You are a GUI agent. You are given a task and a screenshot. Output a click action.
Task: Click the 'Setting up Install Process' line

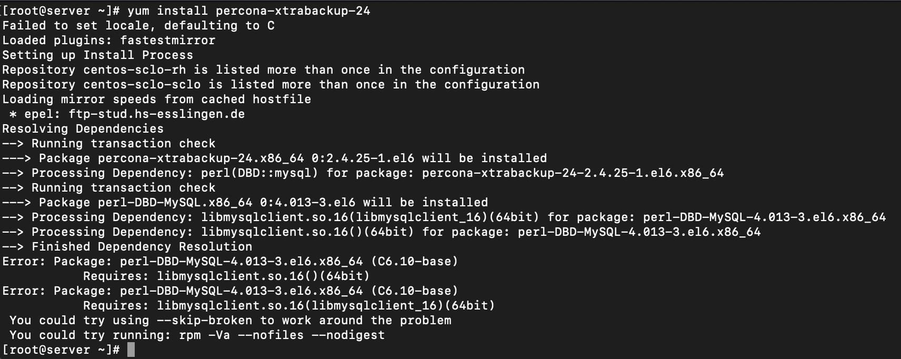tap(98, 55)
